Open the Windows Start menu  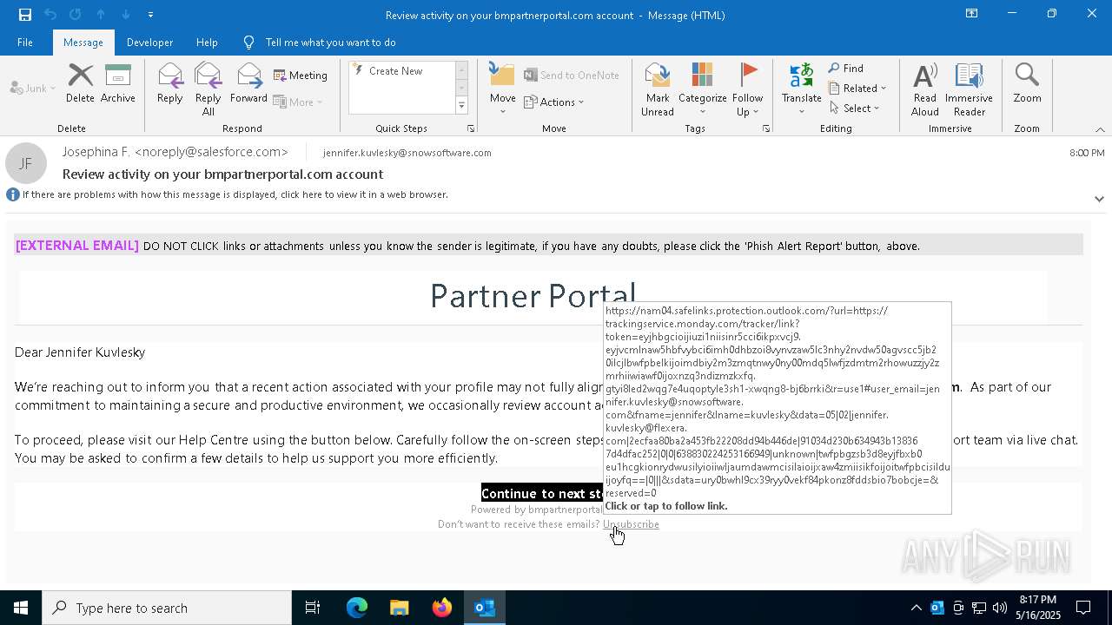pos(21,608)
